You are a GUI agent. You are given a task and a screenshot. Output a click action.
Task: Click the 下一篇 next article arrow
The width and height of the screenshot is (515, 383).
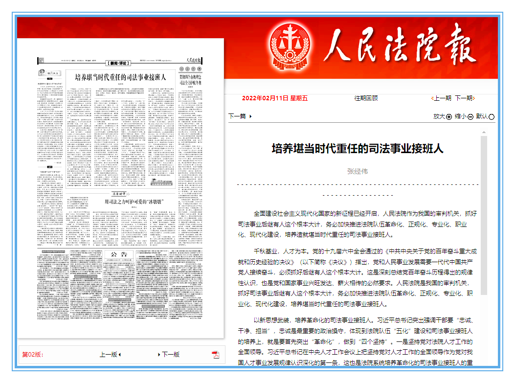[250, 116]
